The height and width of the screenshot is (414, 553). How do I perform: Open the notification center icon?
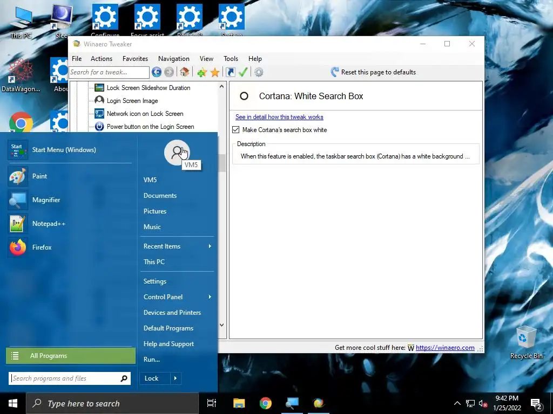[536, 404]
